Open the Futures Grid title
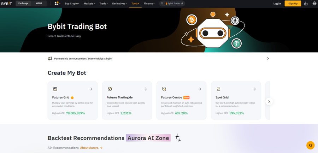Image resolution: width=318 pixels, height=153 pixels. click(x=61, y=98)
